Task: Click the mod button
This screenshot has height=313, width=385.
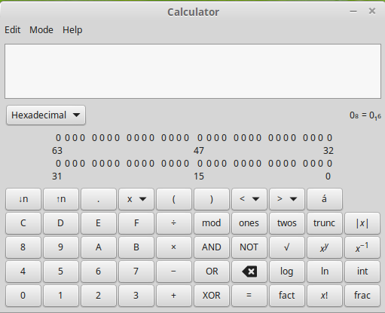Action: 212,223
